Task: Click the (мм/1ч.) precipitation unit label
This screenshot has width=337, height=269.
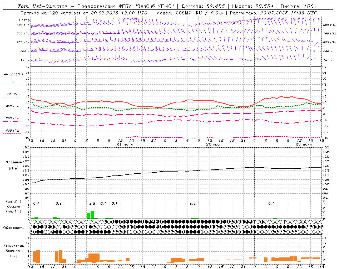Action: click(x=13, y=211)
